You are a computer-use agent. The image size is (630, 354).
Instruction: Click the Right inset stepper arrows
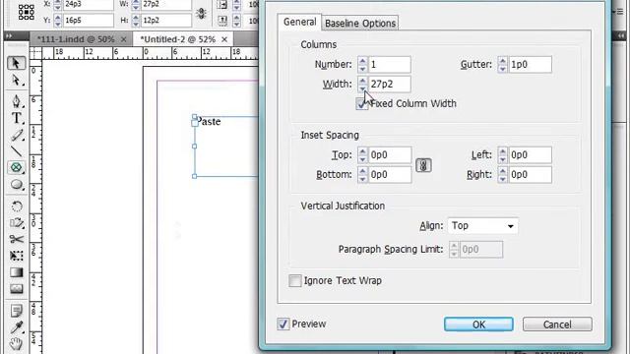coord(503,175)
